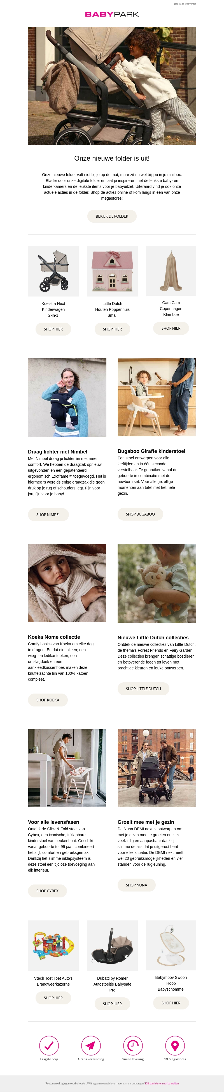The image size is (224, 1092).
Task: Click the paper plane Gratis verzending icon
Action: tap(90, 1045)
